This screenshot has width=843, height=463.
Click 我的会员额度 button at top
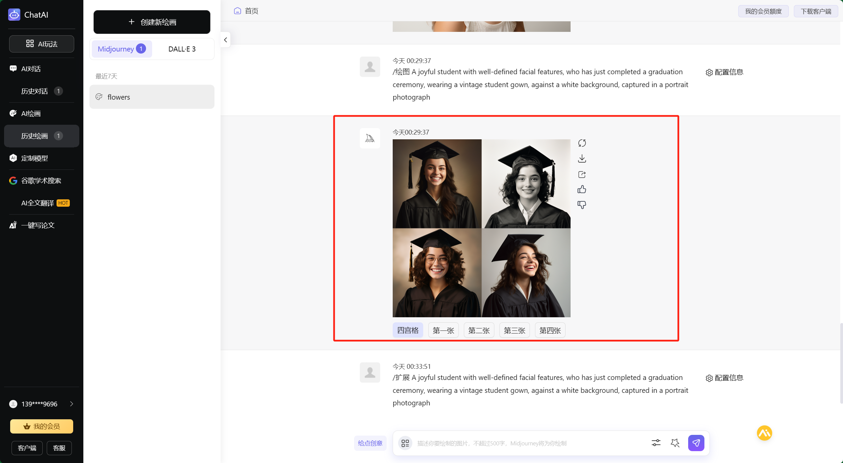[x=763, y=11]
